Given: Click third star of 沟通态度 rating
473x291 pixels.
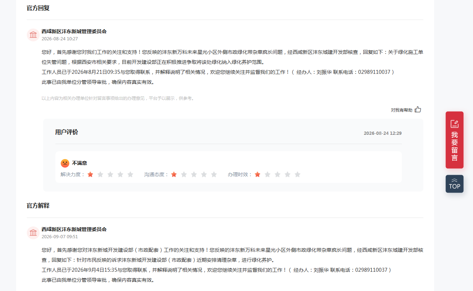Looking at the screenshot, I should coord(194,174).
